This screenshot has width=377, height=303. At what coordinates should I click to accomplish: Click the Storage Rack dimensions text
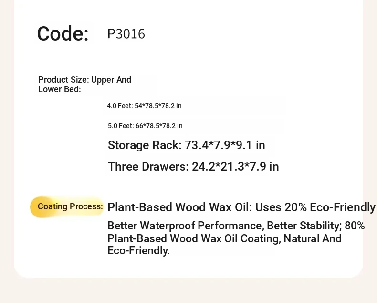186,145
